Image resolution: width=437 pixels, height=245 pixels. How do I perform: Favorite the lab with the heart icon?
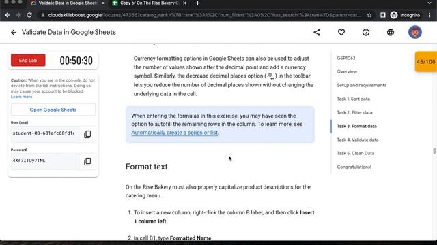(341, 32)
